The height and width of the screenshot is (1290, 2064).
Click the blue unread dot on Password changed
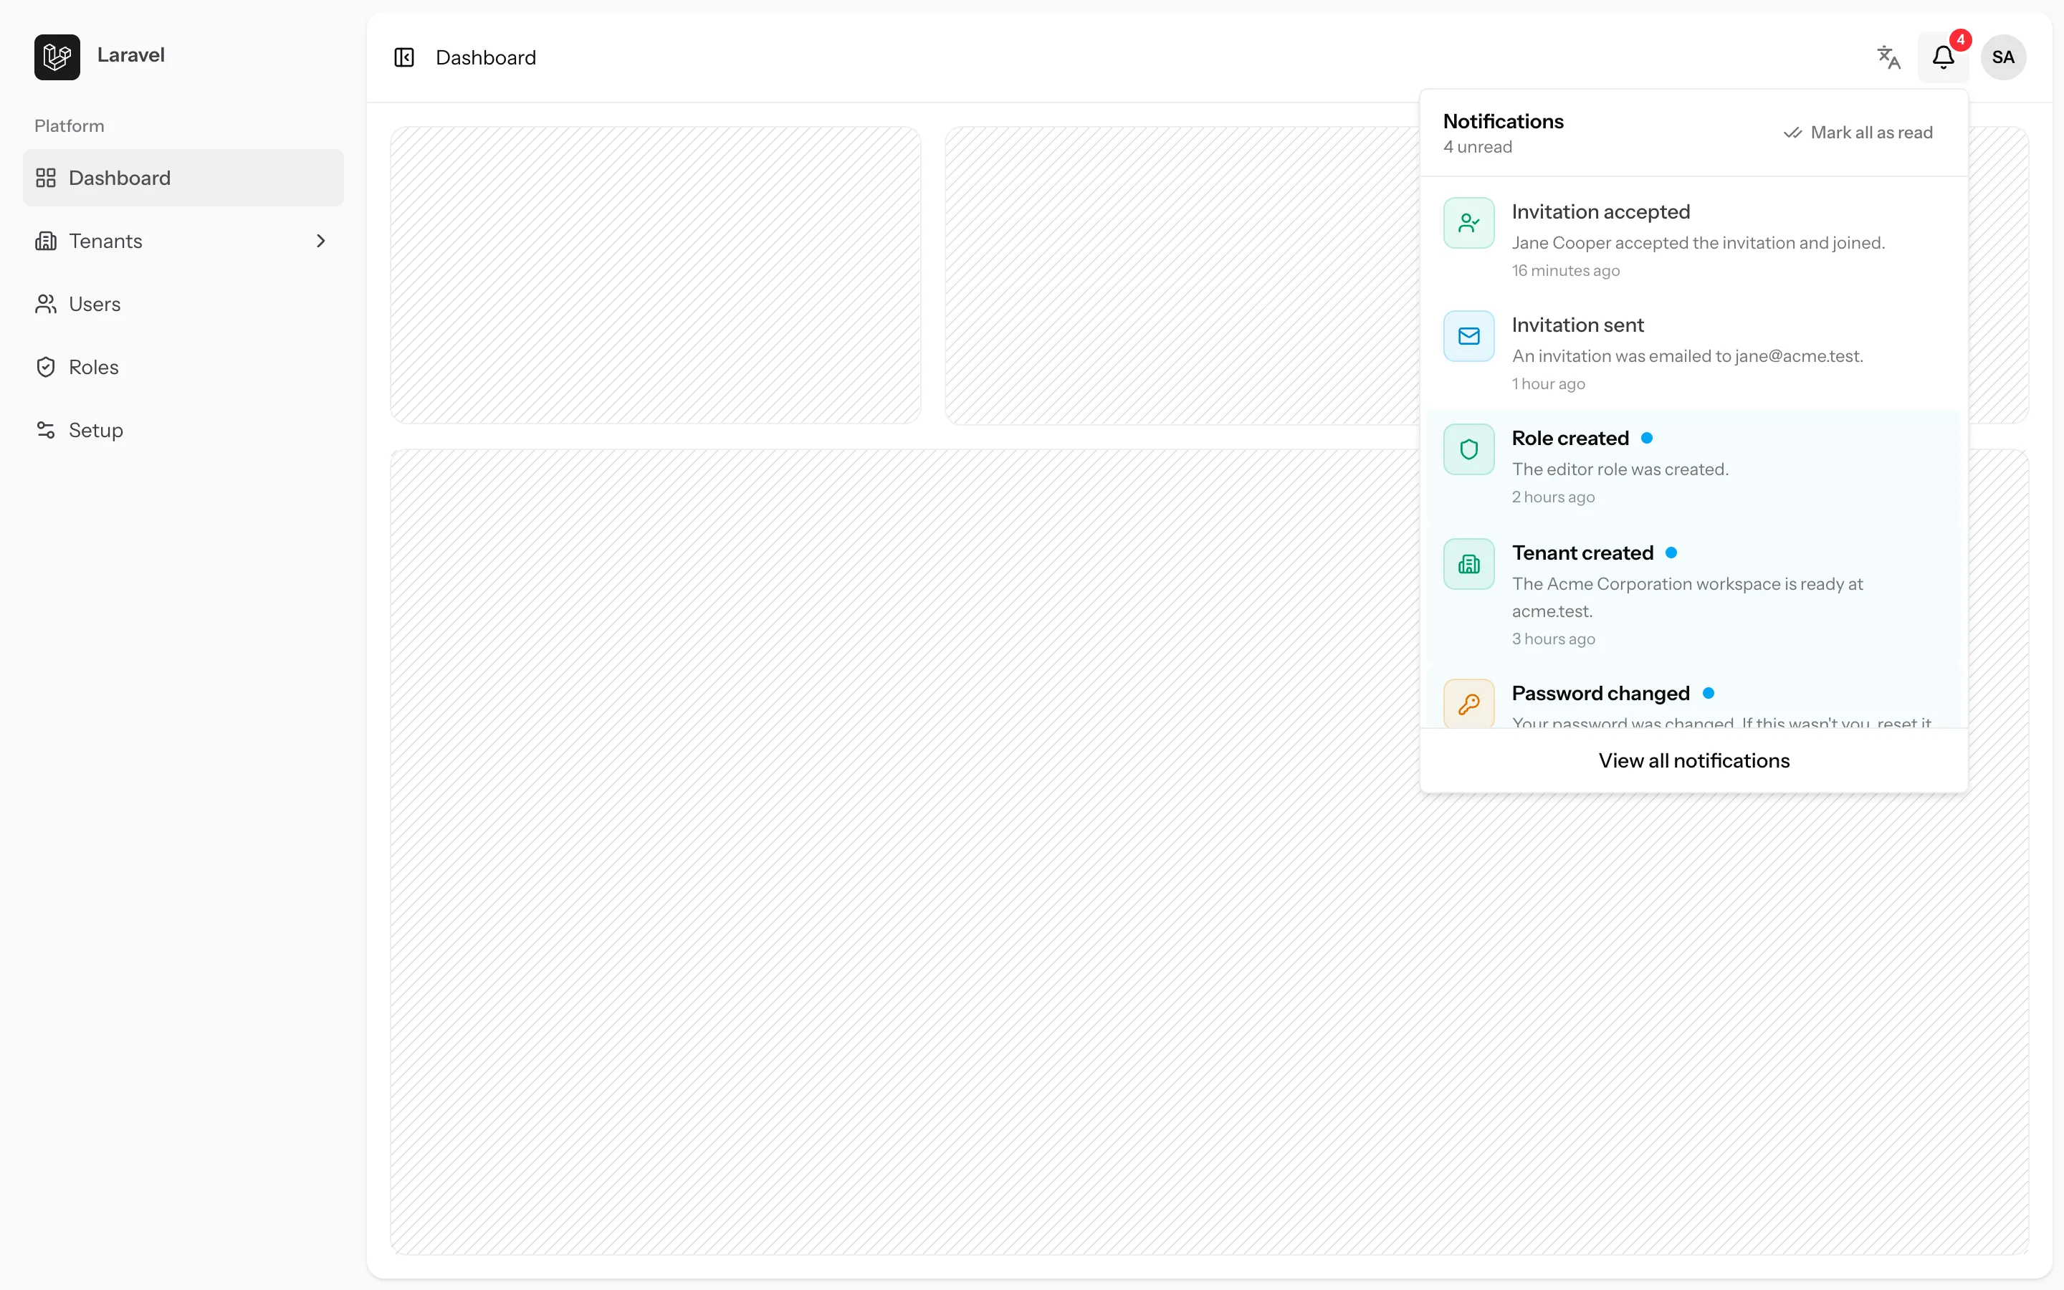point(1709,693)
